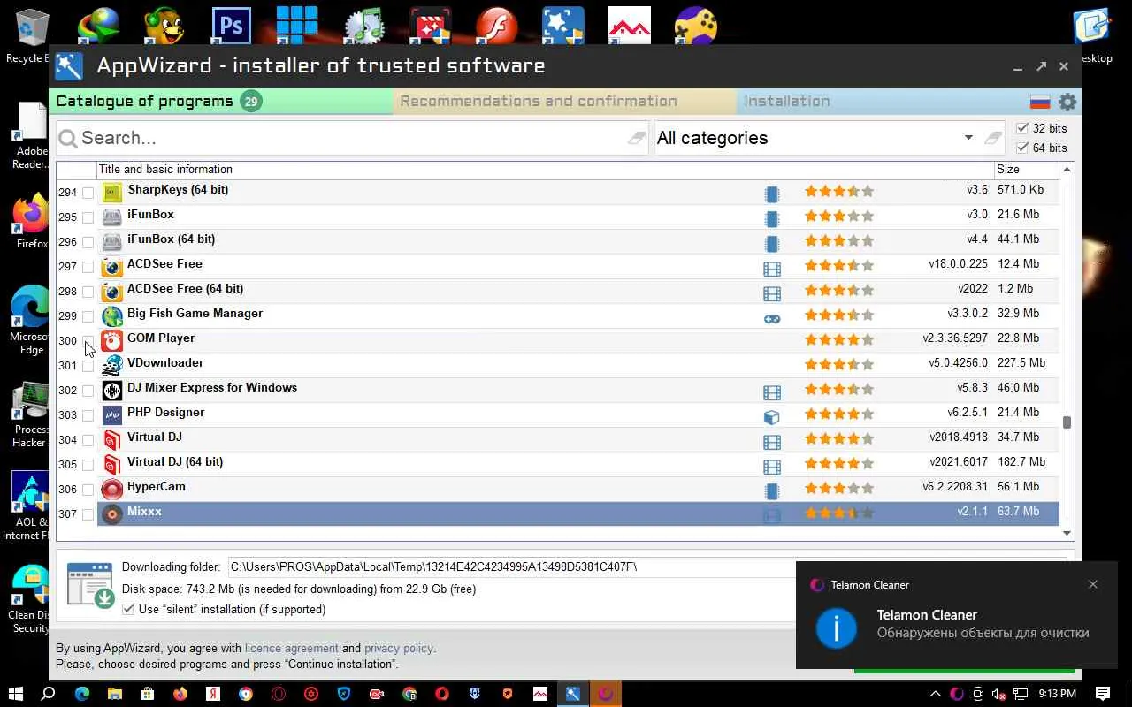Switch to Recommendations and confirmation tab

[564, 102]
